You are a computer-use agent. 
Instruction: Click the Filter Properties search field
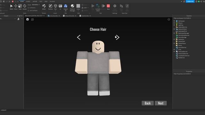pos(189,74)
